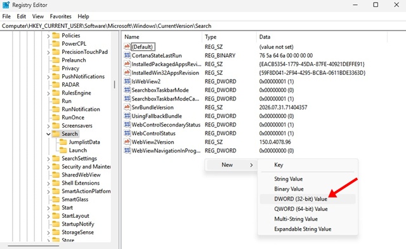The width and height of the screenshot is (406, 249).
Task: Click the PowerCPL folder icon
Action: pos(56,44)
